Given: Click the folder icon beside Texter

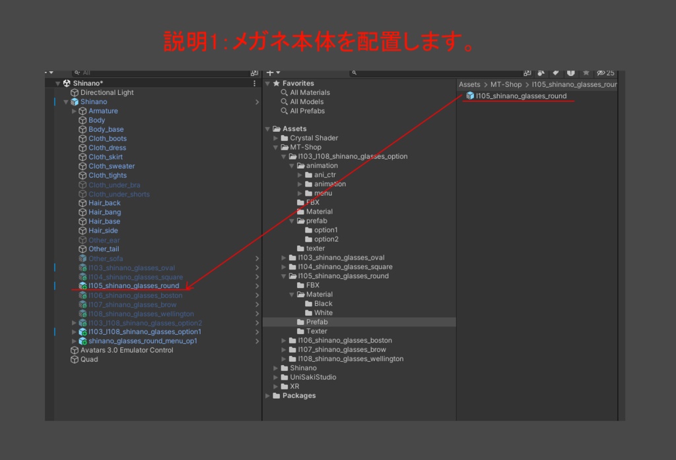Looking at the screenshot, I should [300, 331].
